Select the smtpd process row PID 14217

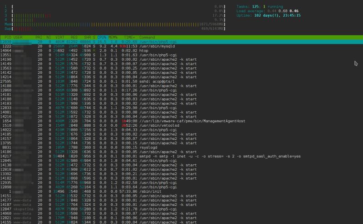click(181, 156)
